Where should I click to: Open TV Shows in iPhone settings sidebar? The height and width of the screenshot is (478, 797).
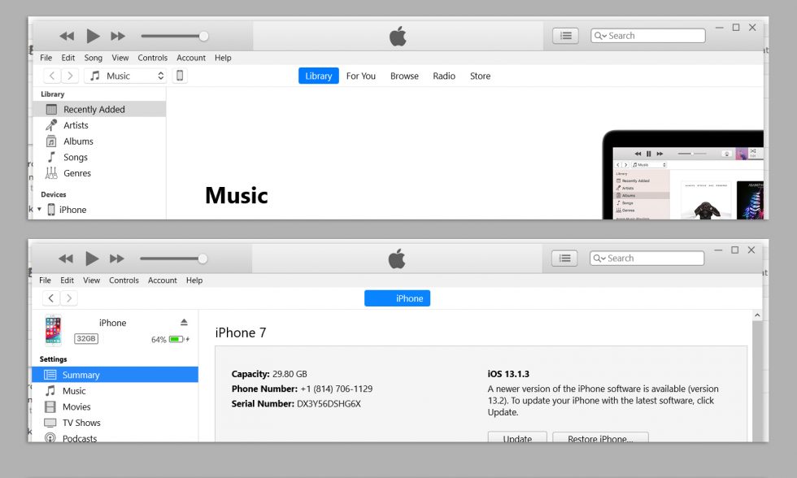pos(81,423)
